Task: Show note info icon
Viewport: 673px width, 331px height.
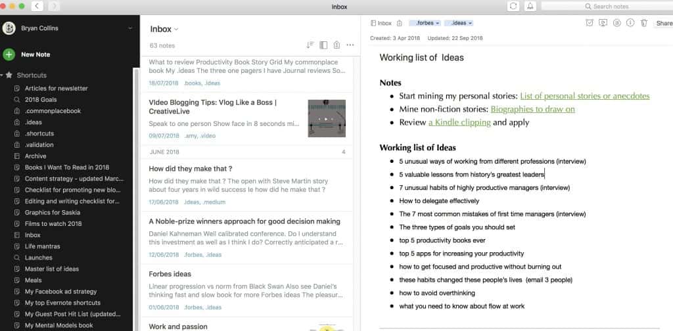Action: [630, 23]
